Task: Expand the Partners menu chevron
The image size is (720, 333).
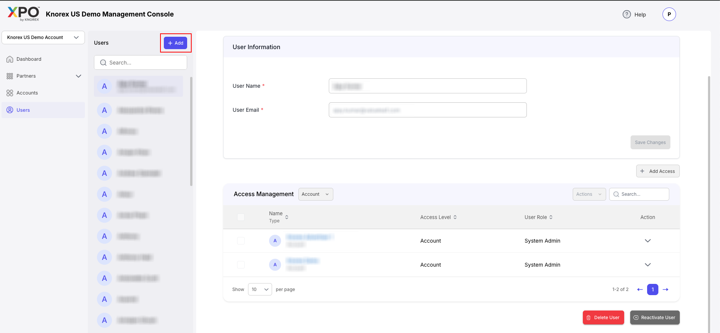Action: pos(79,76)
